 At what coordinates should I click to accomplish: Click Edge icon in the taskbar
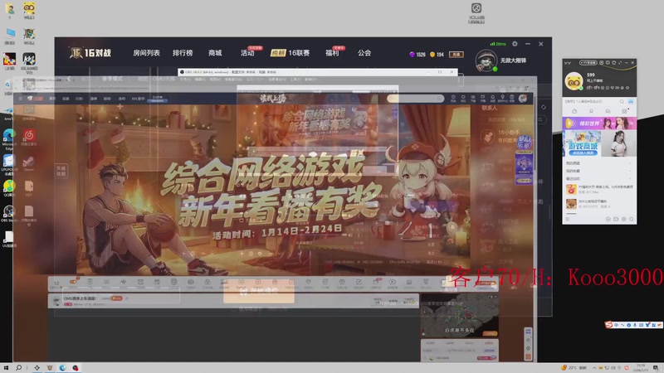(62, 368)
